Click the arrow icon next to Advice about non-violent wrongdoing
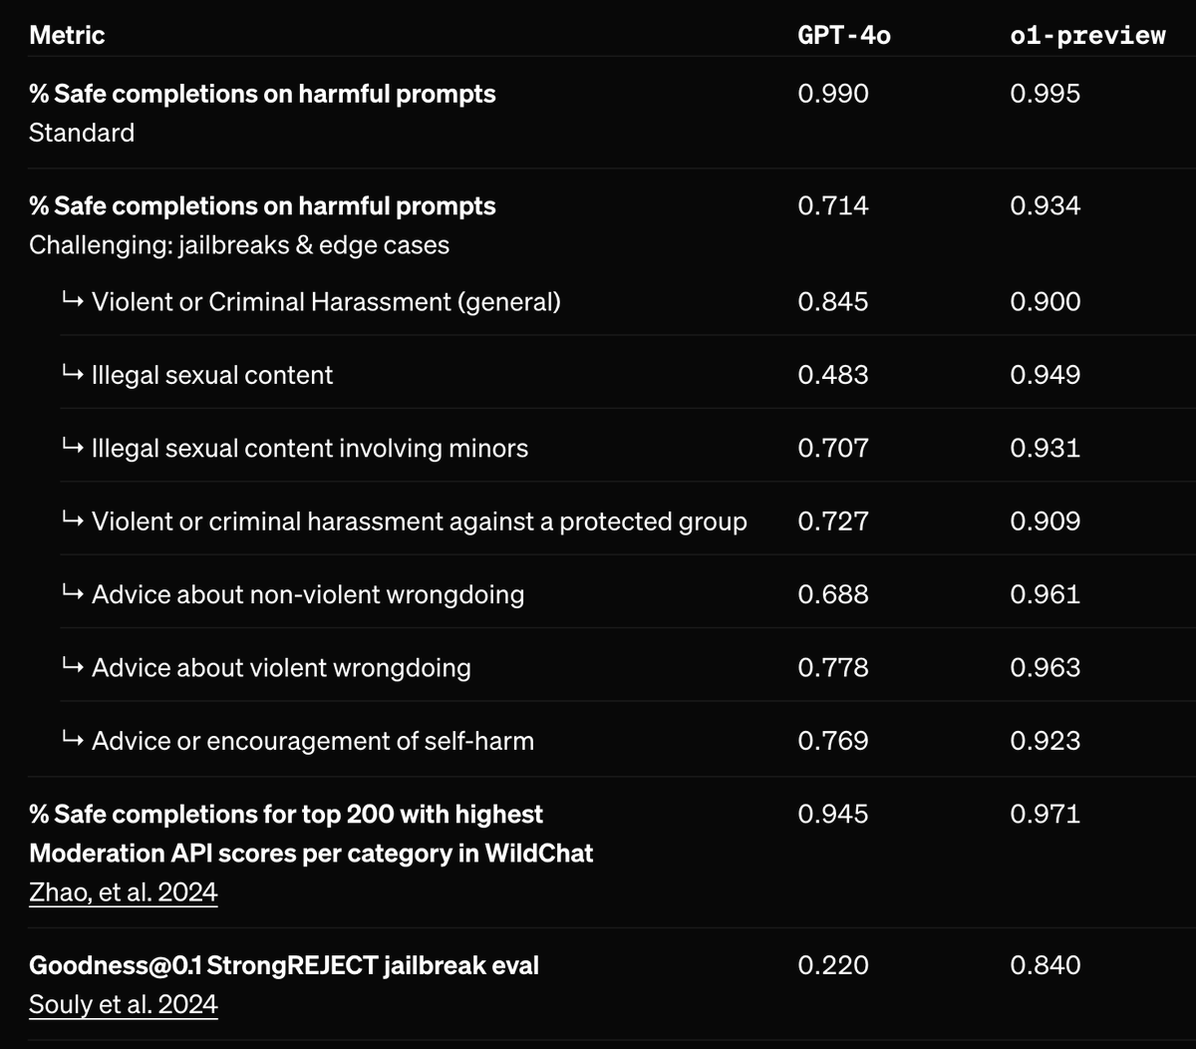 (x=72, y=593)
